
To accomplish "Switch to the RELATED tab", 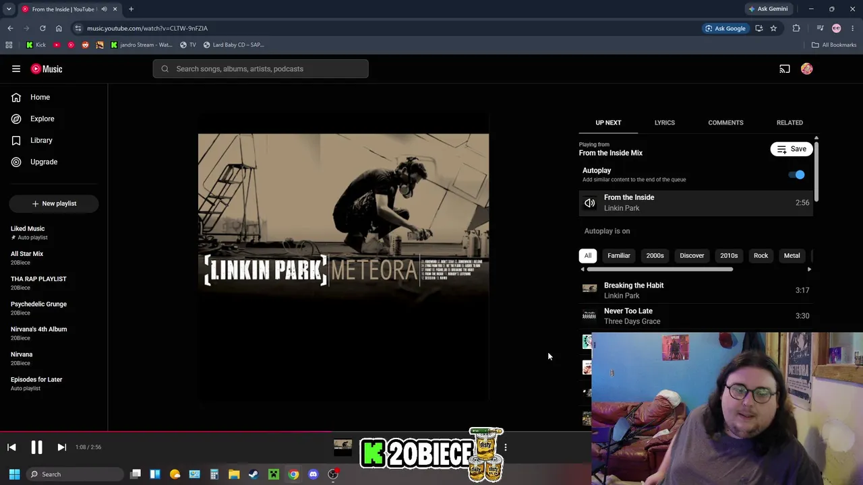I will (790, 123).
